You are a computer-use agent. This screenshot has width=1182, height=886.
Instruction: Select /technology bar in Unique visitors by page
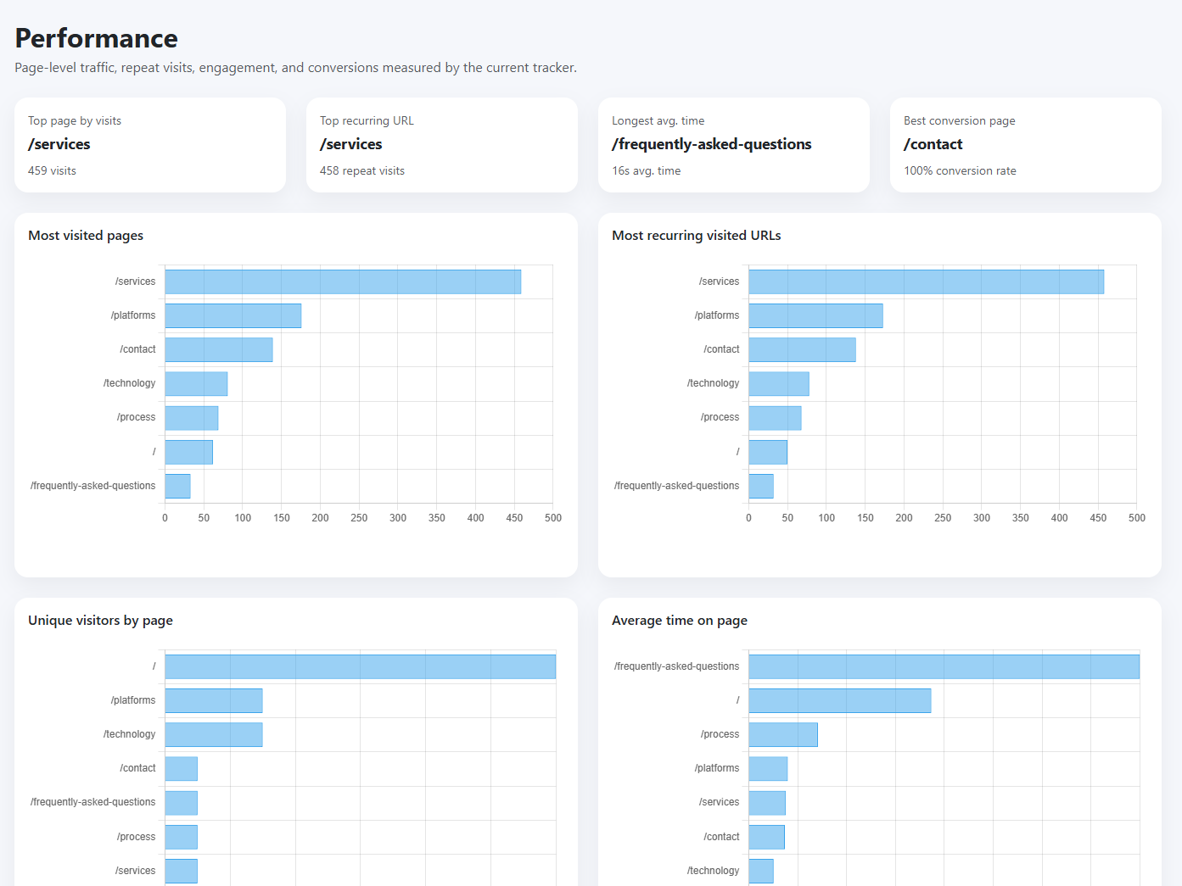214,734
